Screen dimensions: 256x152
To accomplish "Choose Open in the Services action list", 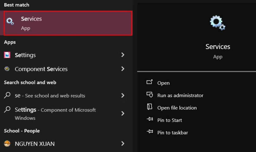I will click(163, 83).
